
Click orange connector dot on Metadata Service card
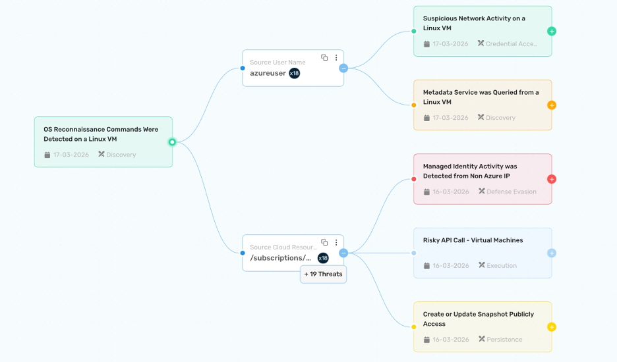click(413, 105)
